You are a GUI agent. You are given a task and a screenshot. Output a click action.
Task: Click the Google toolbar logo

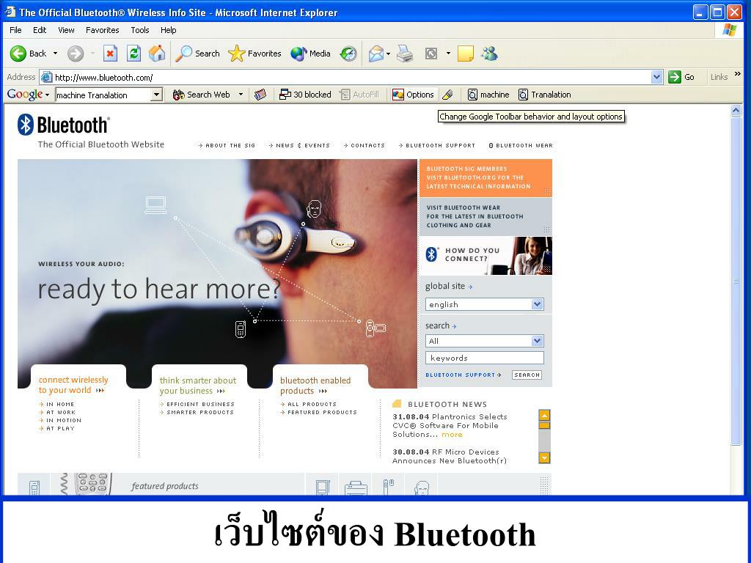25,95
